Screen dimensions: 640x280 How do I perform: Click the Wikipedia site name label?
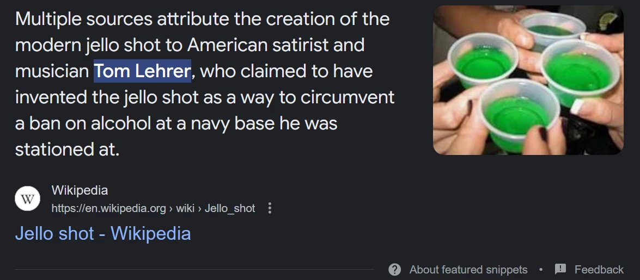[80, 190]
